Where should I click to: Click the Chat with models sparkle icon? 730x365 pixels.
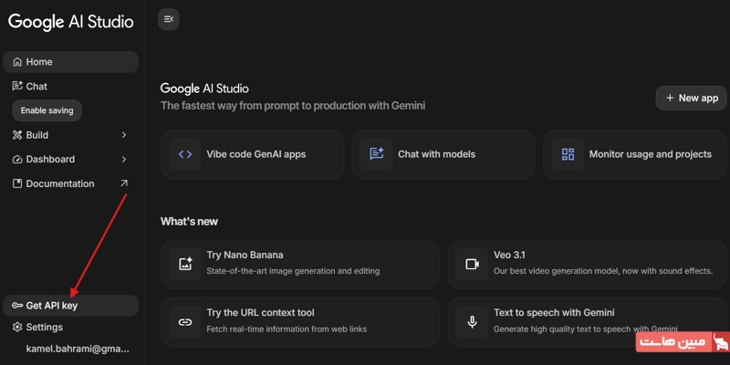coord(377,154)
